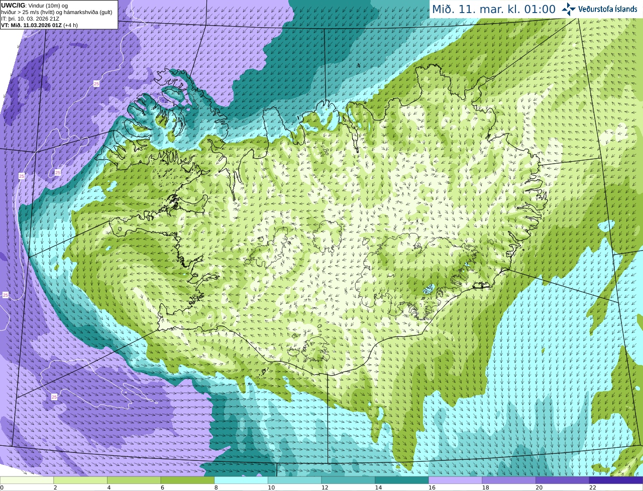The height and width of the screenshot is (491, 643).
Task: Pick the light yellow-green 2–4 m/s swatch
Action: click(x=80, y=480)
